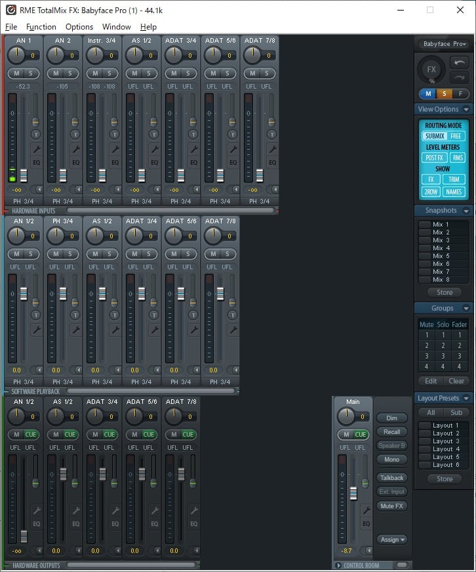Viewport: 476px width, 572px height.
Task: Open settings wrench on AN 1 input
Action: pos(36,149)
